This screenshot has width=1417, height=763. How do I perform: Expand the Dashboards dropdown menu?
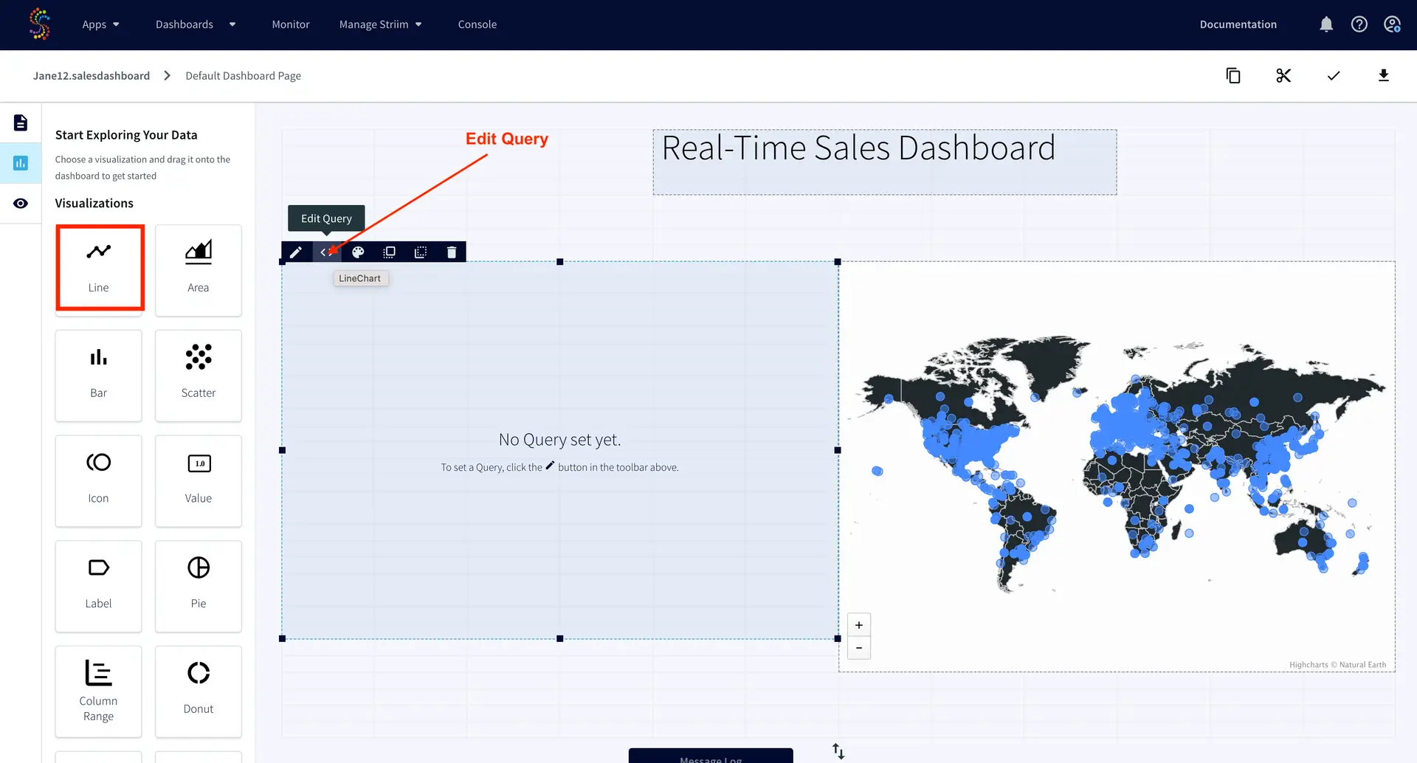point(195,24)
